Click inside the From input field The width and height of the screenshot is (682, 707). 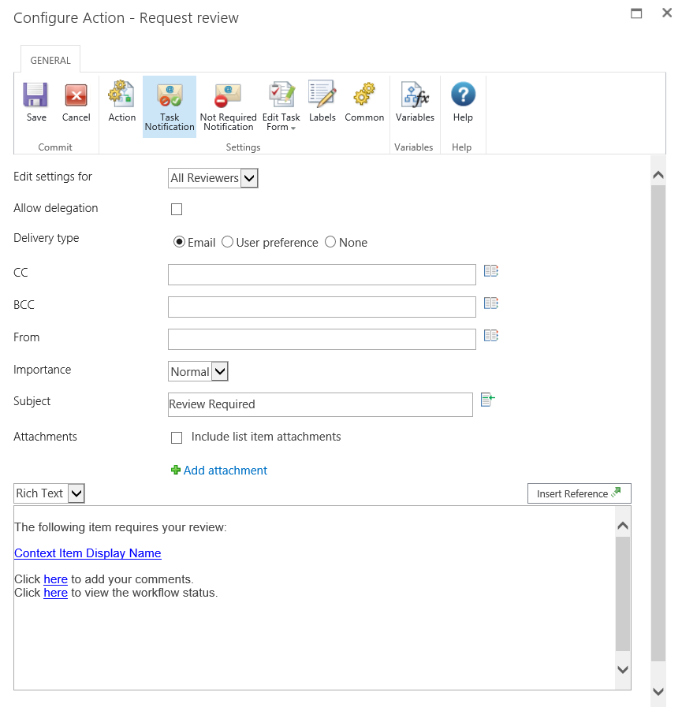pyautogui.click(x=322, y=339)
